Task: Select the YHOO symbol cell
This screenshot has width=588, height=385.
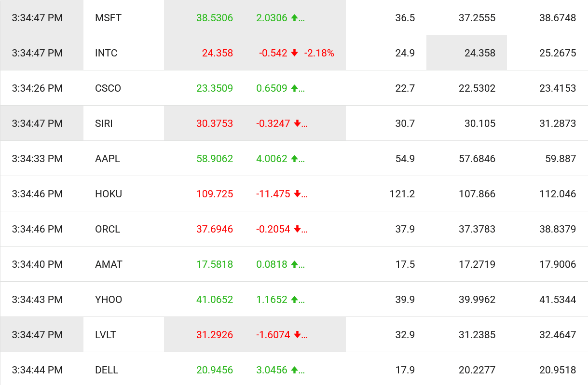Action: [123, 300]
